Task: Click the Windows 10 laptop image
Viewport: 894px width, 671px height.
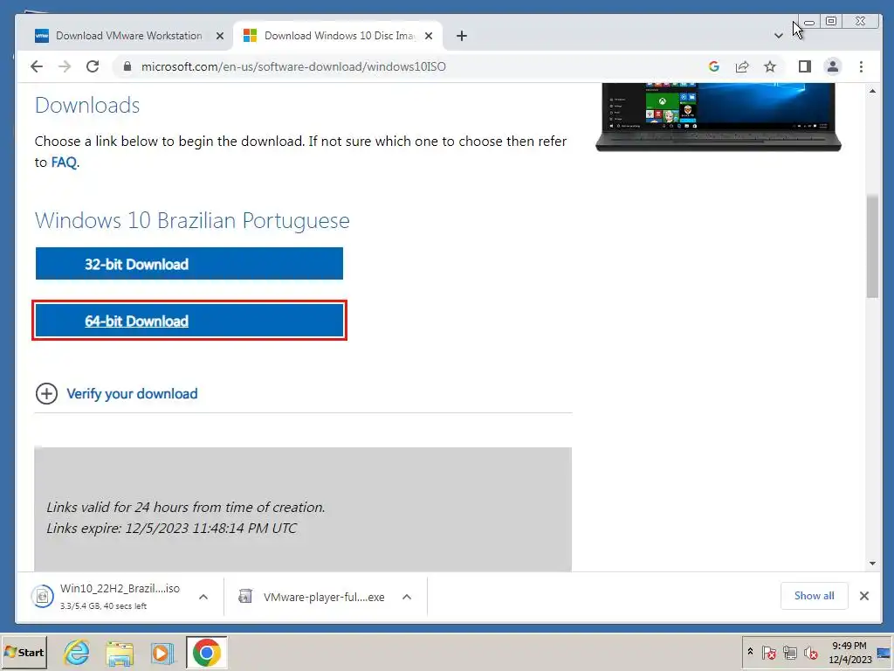Action: click(x=719, y=117)
